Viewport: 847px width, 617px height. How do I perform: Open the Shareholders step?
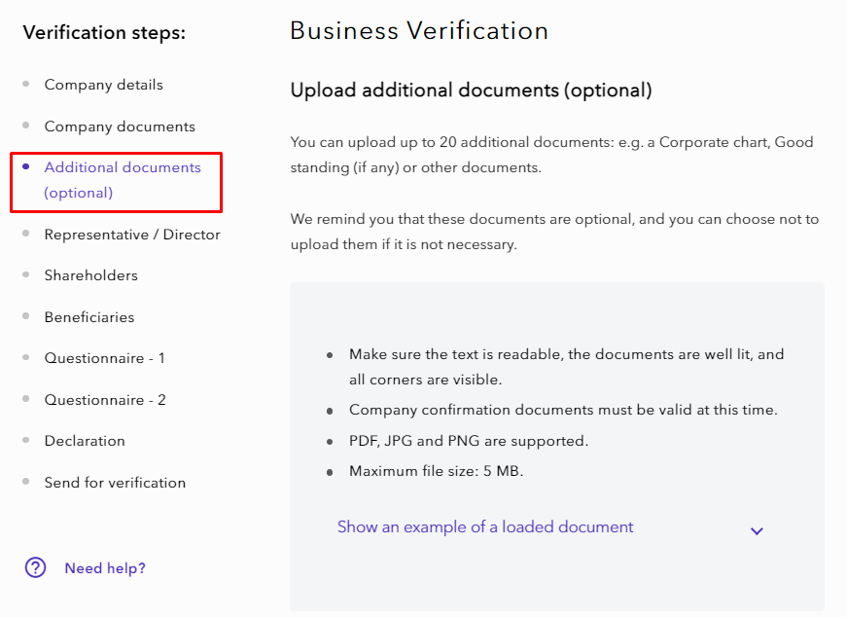91,275
